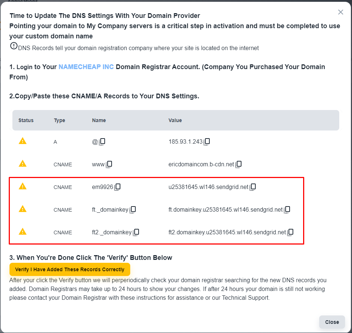Click the Value column header
This screenshot has height=333, width=352.
(175, 120)
